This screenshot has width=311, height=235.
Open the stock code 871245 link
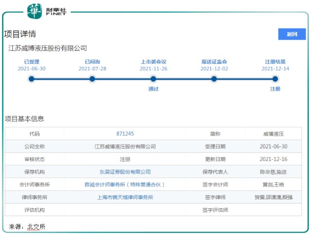point(125,134)
